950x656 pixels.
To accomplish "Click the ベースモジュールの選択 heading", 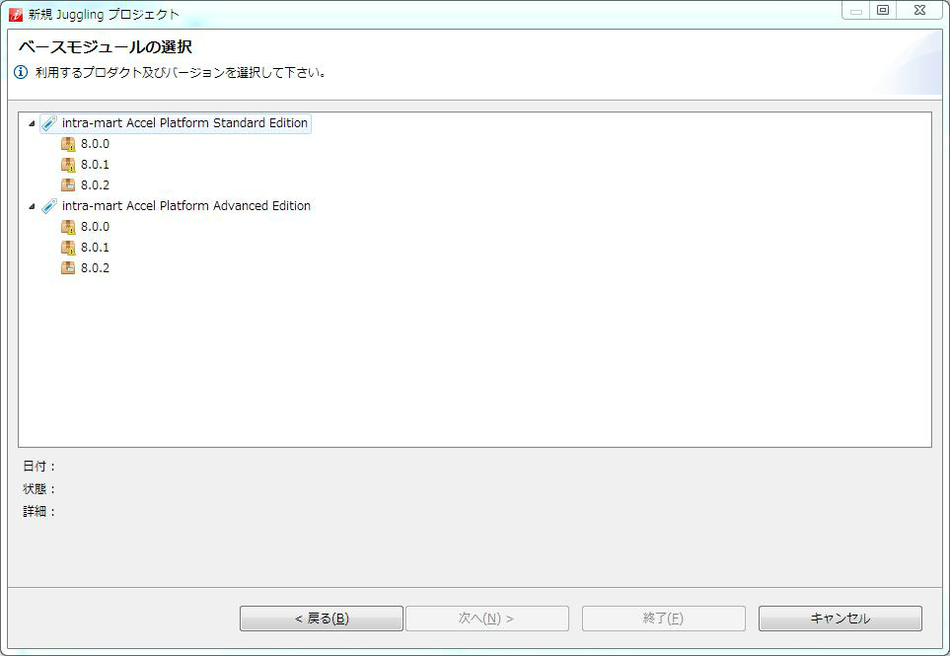I will tap(106, 46).
